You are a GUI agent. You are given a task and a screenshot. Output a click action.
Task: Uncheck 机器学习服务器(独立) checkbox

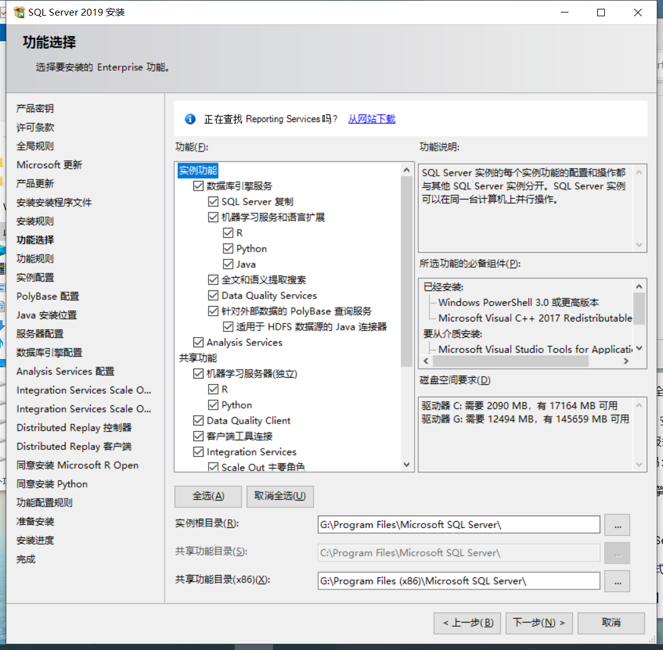click(198, 373)
